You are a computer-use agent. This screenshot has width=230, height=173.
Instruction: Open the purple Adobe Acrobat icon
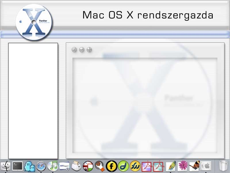(147, 166)
